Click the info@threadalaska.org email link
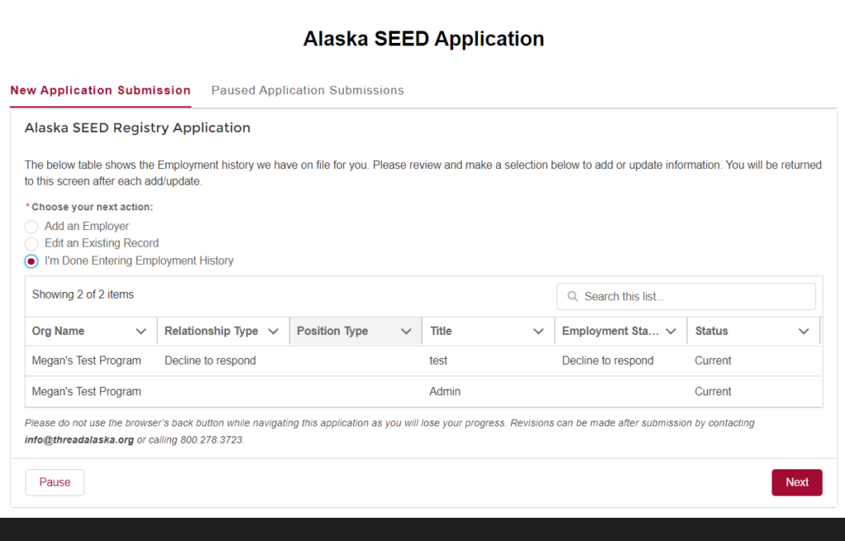845x541 pixels. click(x=79, y=440)
